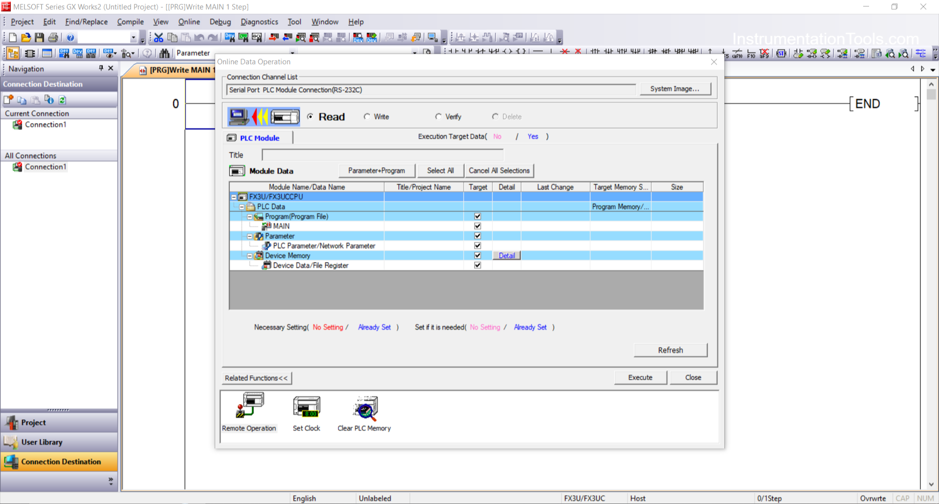Click the System Image button
Viewport: 939px width, 504px height.
click(x=675, y=89)
